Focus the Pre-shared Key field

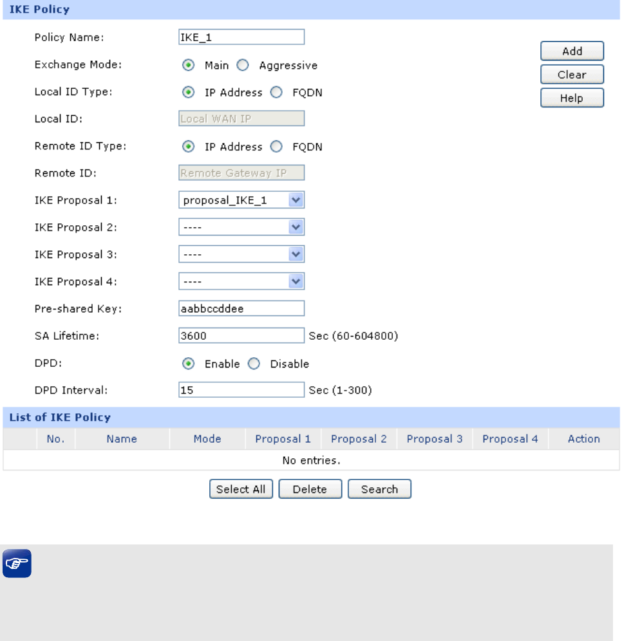pos(241,308)
